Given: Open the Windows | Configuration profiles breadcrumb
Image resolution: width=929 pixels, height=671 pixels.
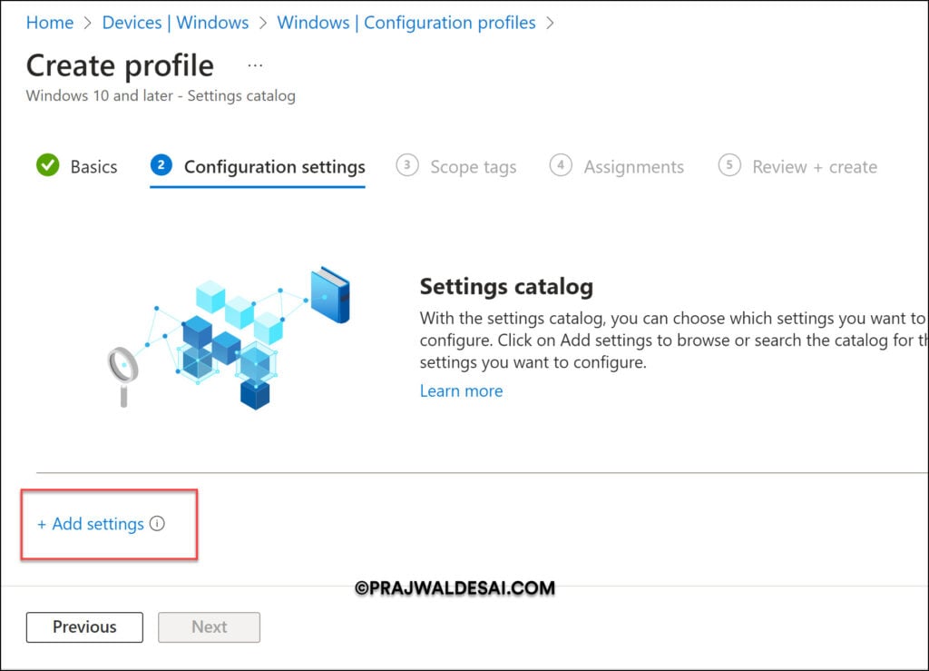Looking at the screenshot, I should click(406, 23).
